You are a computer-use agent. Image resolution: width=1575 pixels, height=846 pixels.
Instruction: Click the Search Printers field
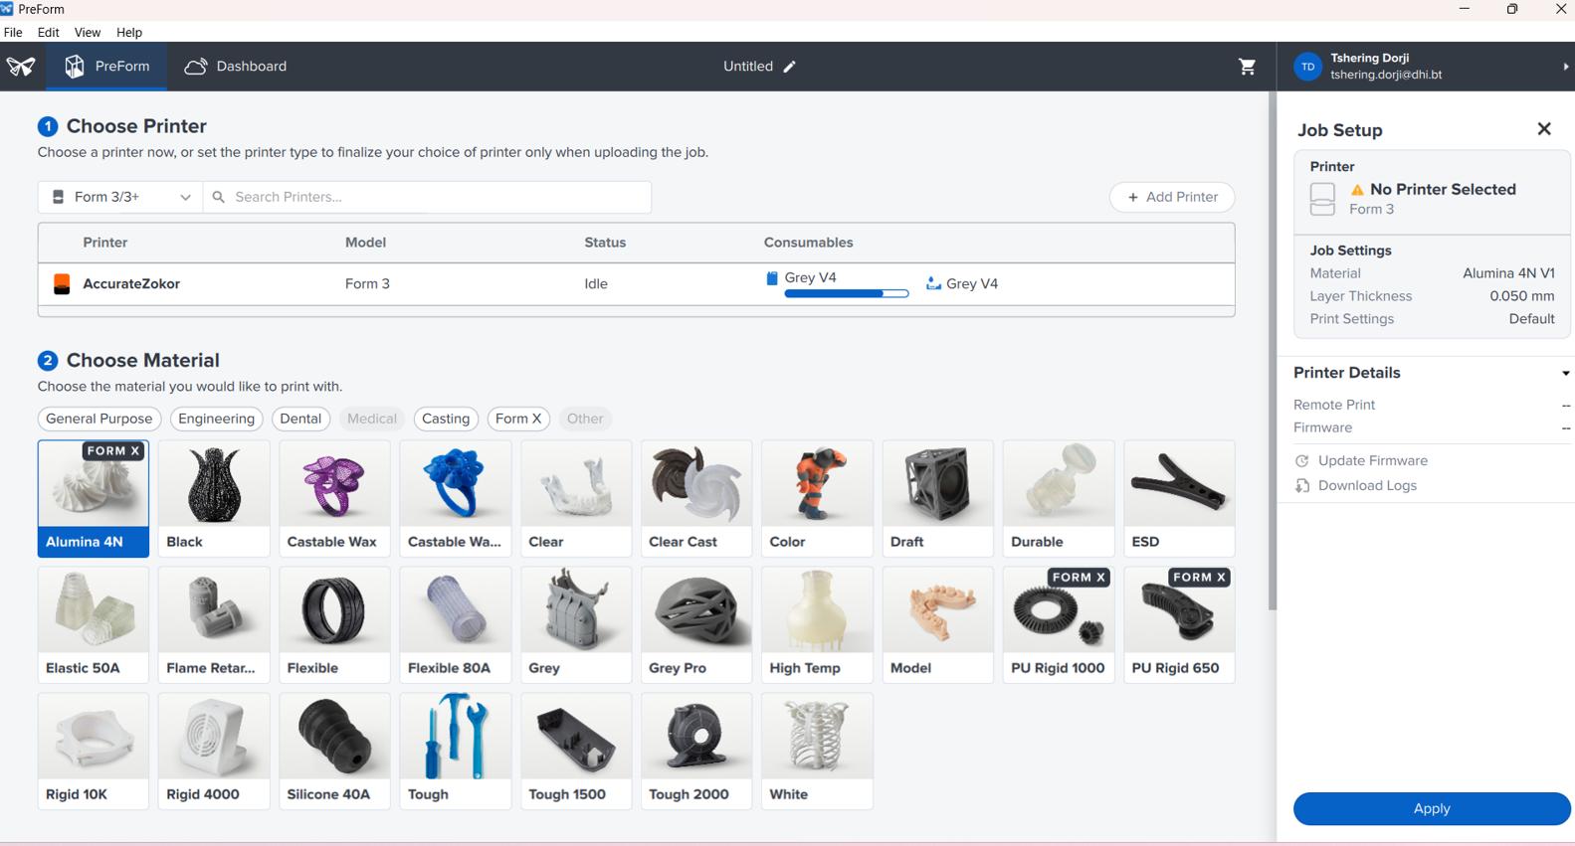click(x=428, y=197)
